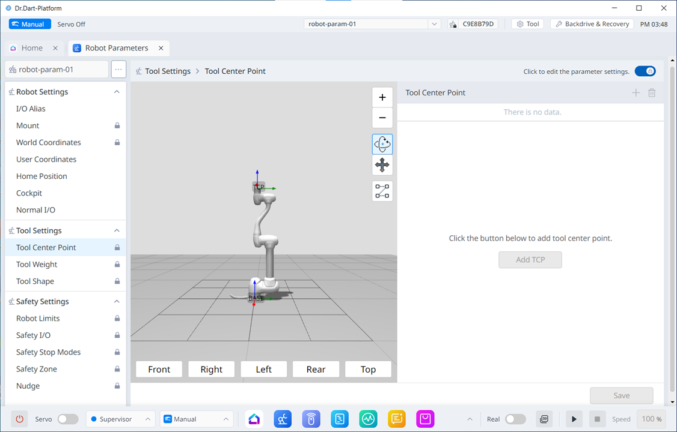Select the pan view tool in the 3D viewer
The width and height of the screenshot is (677, 432).
382,164
